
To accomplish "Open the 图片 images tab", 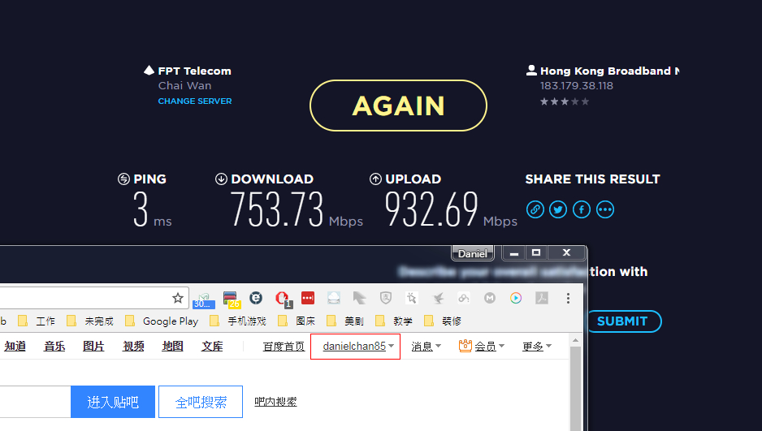I will pyautogui.click(x=93, y=346).
